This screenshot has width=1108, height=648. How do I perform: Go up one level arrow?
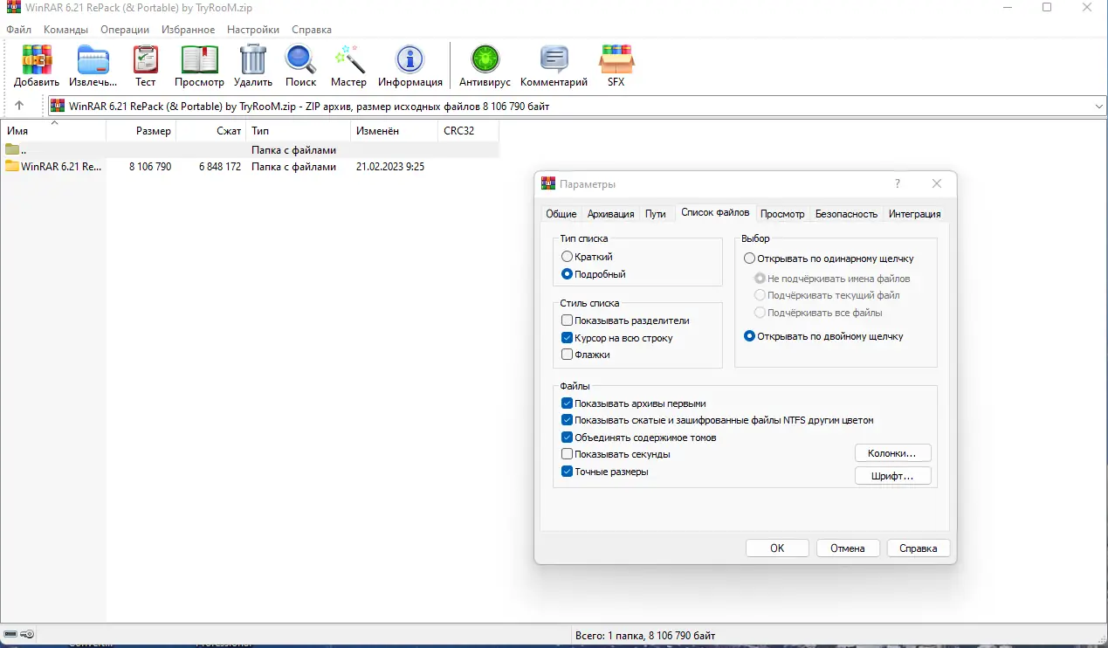click(x=19, y=106)
